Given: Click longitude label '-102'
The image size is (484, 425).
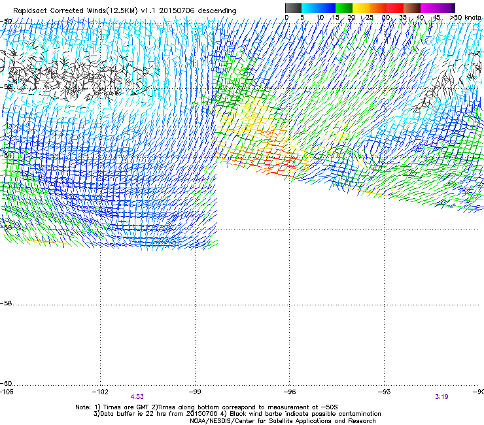Looking at the screenshot, I should (100, 392).
